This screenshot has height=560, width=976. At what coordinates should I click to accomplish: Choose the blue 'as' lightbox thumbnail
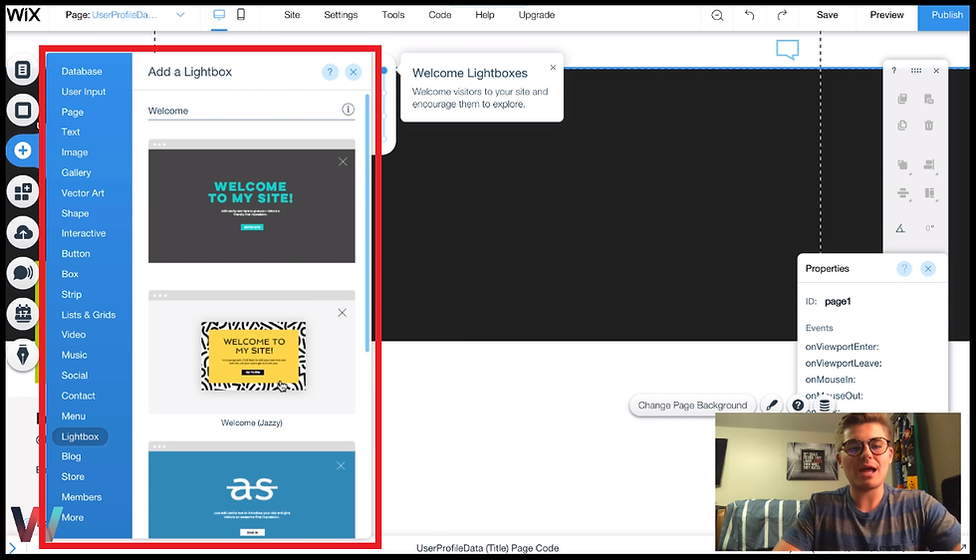coord(251,489)
